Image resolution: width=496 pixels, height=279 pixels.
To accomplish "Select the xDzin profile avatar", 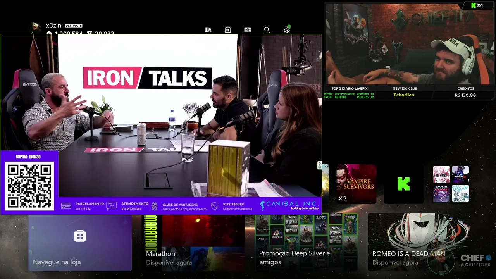I will pyautogui.click(x=36, y=28).
